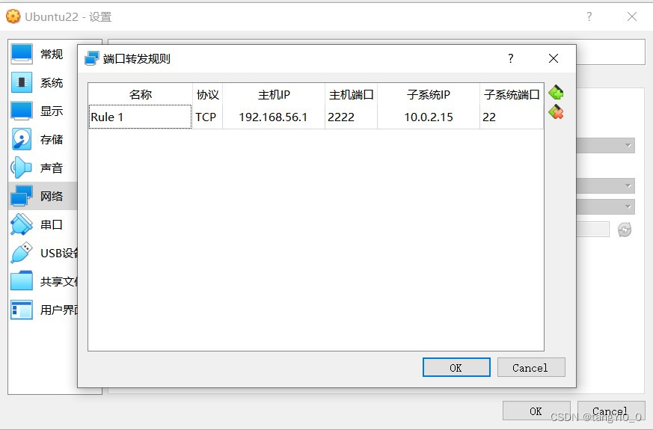This screenshot has width=653, height=430.
Task: Open the USB settings page
Action: point(43,253)
